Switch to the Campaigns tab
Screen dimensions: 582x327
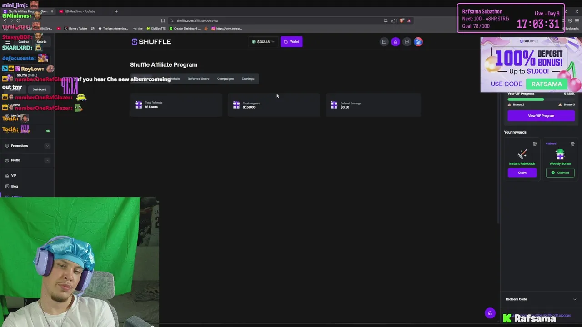[x=226, y=79]
